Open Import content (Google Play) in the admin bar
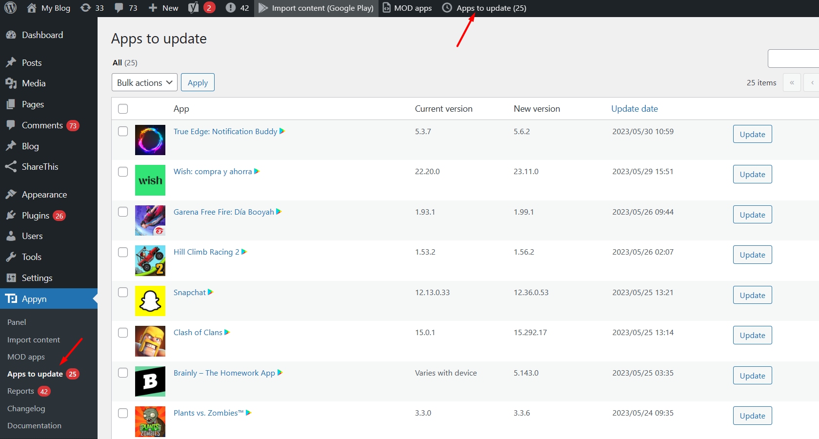The height and width of the screenshot is (439, 819). coord(316,8)
